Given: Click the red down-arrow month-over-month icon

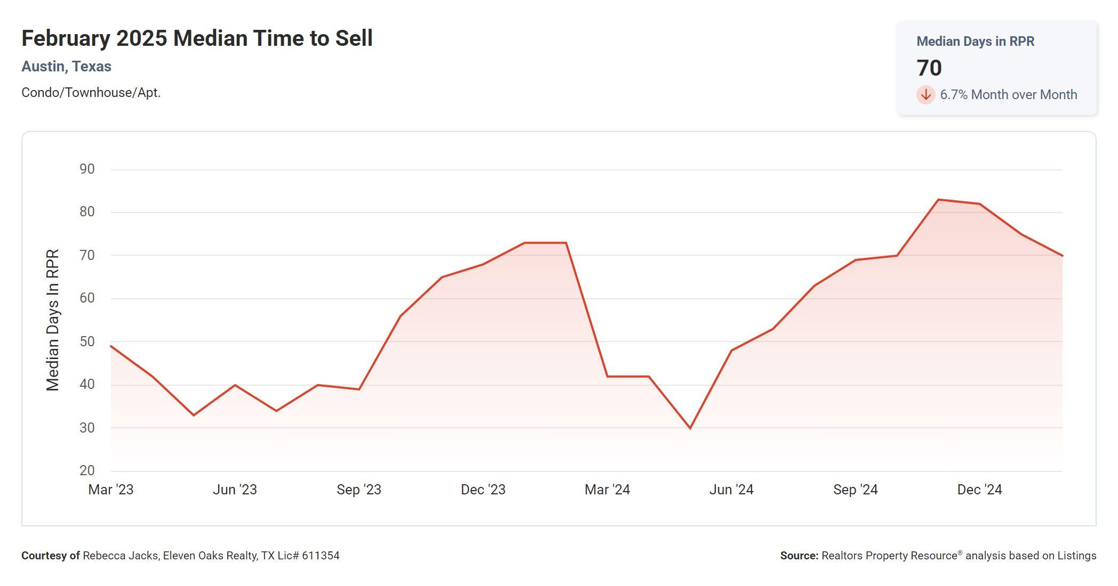Looking at the screenshot, I should click(x=925, y=95).
